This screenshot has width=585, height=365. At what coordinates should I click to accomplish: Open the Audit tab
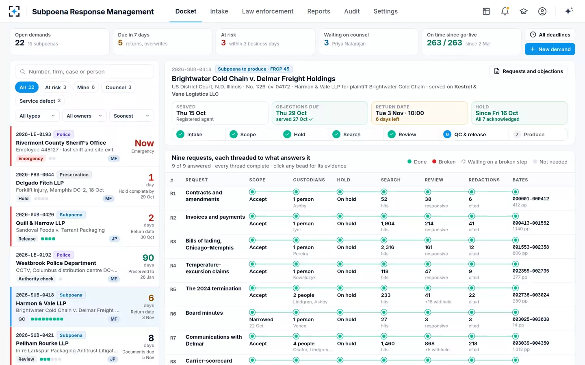352,11
